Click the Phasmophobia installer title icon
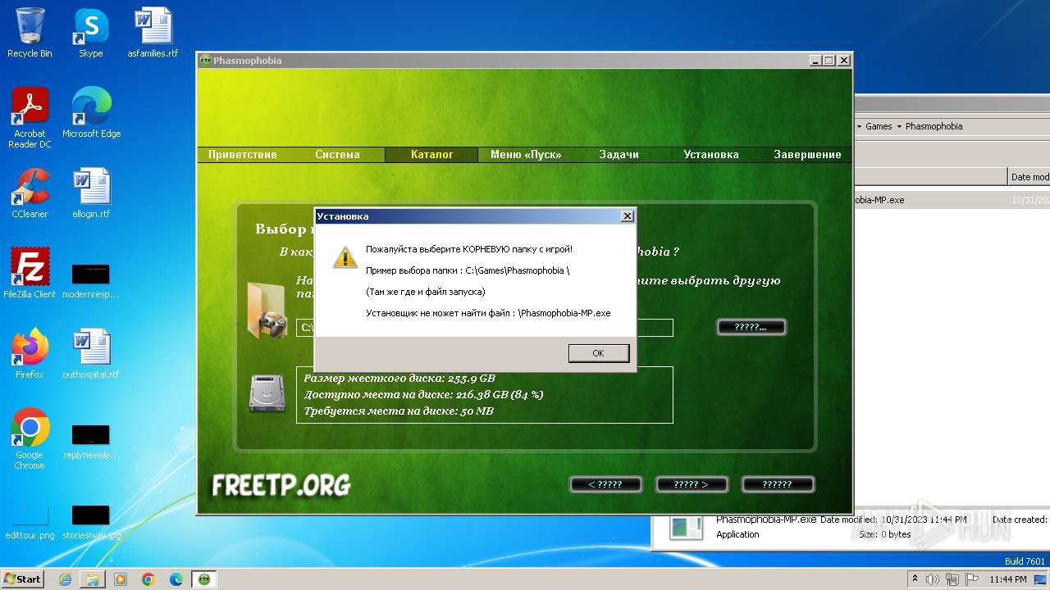Viewport: 1050px width, 590px height. point(206,61)
